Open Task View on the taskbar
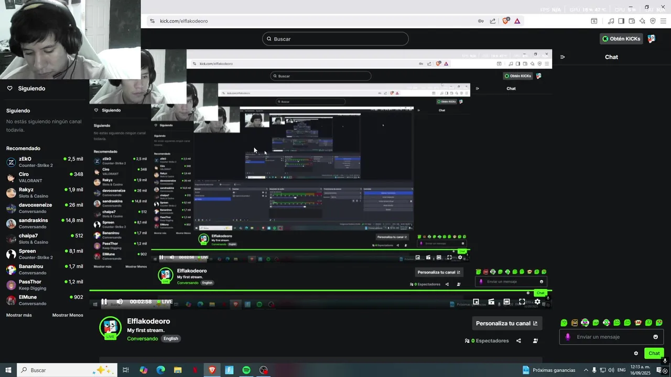This screenshot has width=671, height=377. click(126, 370)
